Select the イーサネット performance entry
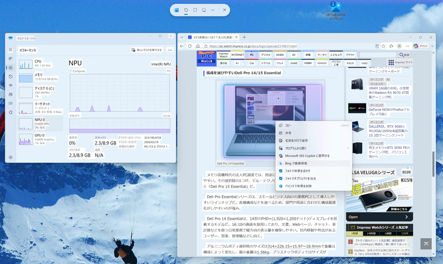This screenshot has height=264, width=443. (x=40, y=107)
